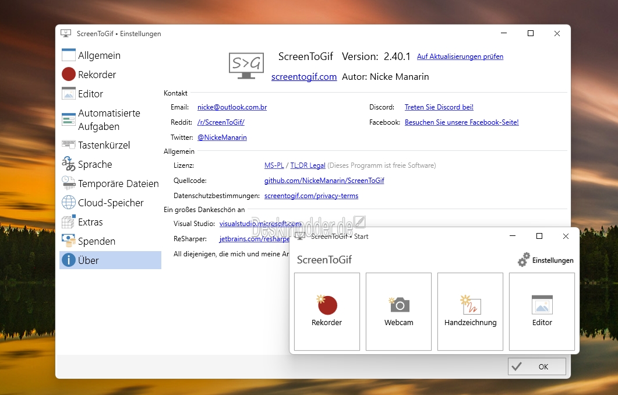Open the Spenden settings section
The image size is (618, 395).
[110, 241]
